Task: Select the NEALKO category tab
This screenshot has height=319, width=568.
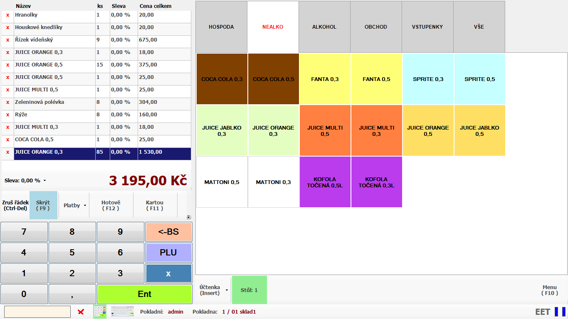Action: 273,27
